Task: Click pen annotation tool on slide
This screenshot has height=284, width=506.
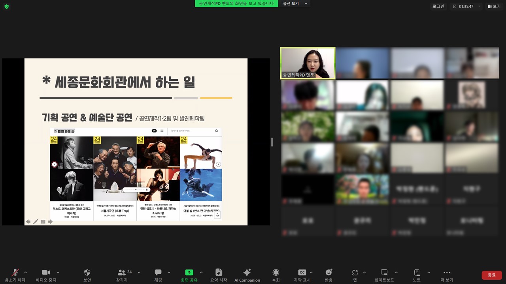Action: point(36,222)
